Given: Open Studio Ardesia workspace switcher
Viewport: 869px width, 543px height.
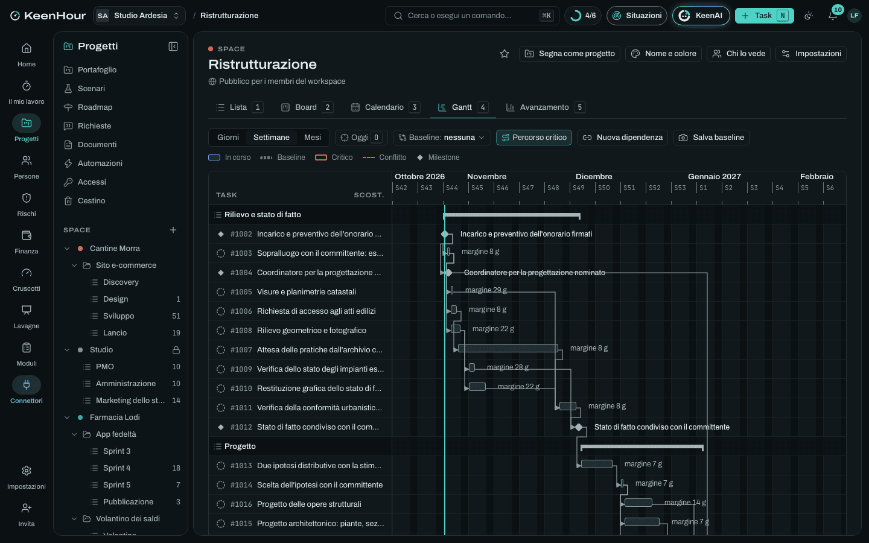Looking at the screenshot, I should pyautogui.click(x=139, y=16).
